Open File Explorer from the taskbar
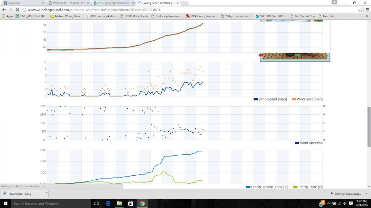 point(119,203)
